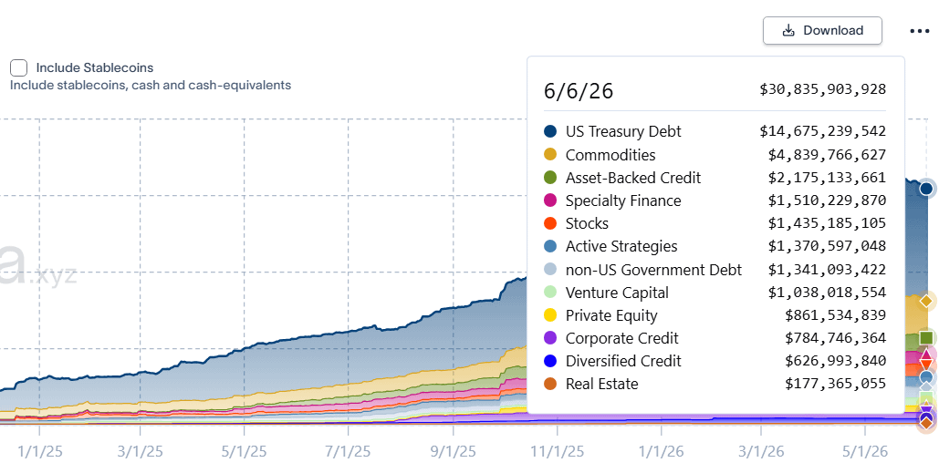The width and height of the screenshot is (939, 473).
Task: Click the 9/1/25 axis date label
Action: [454, 451]
